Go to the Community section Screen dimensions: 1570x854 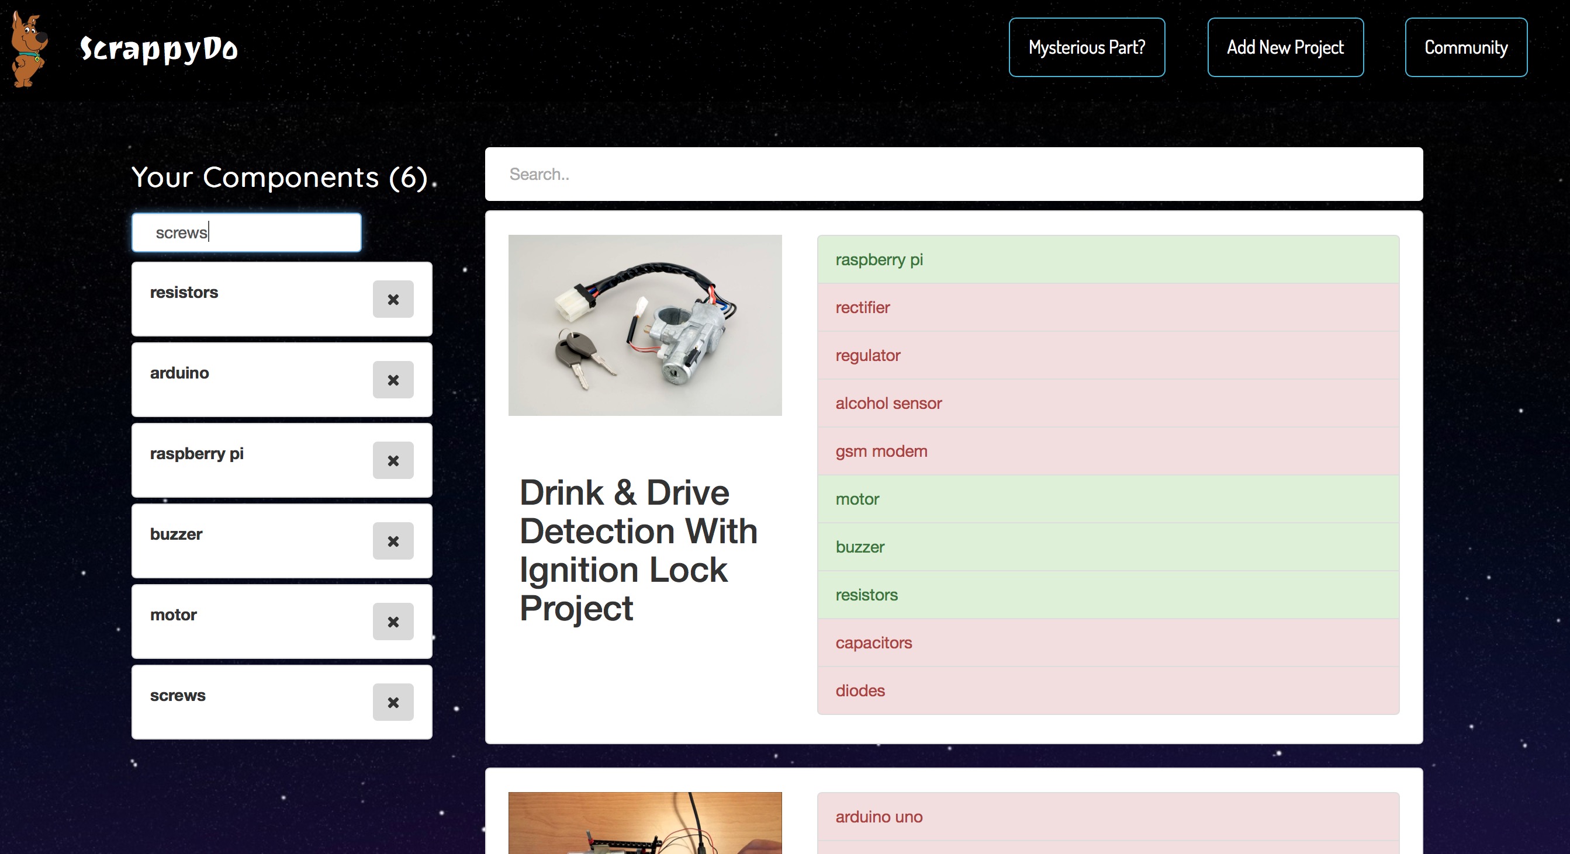[x=1465, y=47]
